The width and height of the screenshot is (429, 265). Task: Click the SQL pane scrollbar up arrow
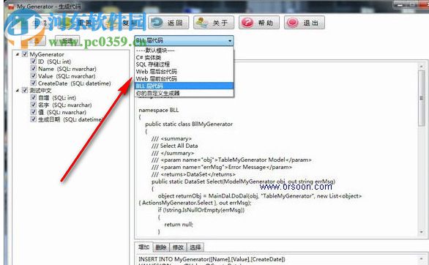[x=421, y=258]
